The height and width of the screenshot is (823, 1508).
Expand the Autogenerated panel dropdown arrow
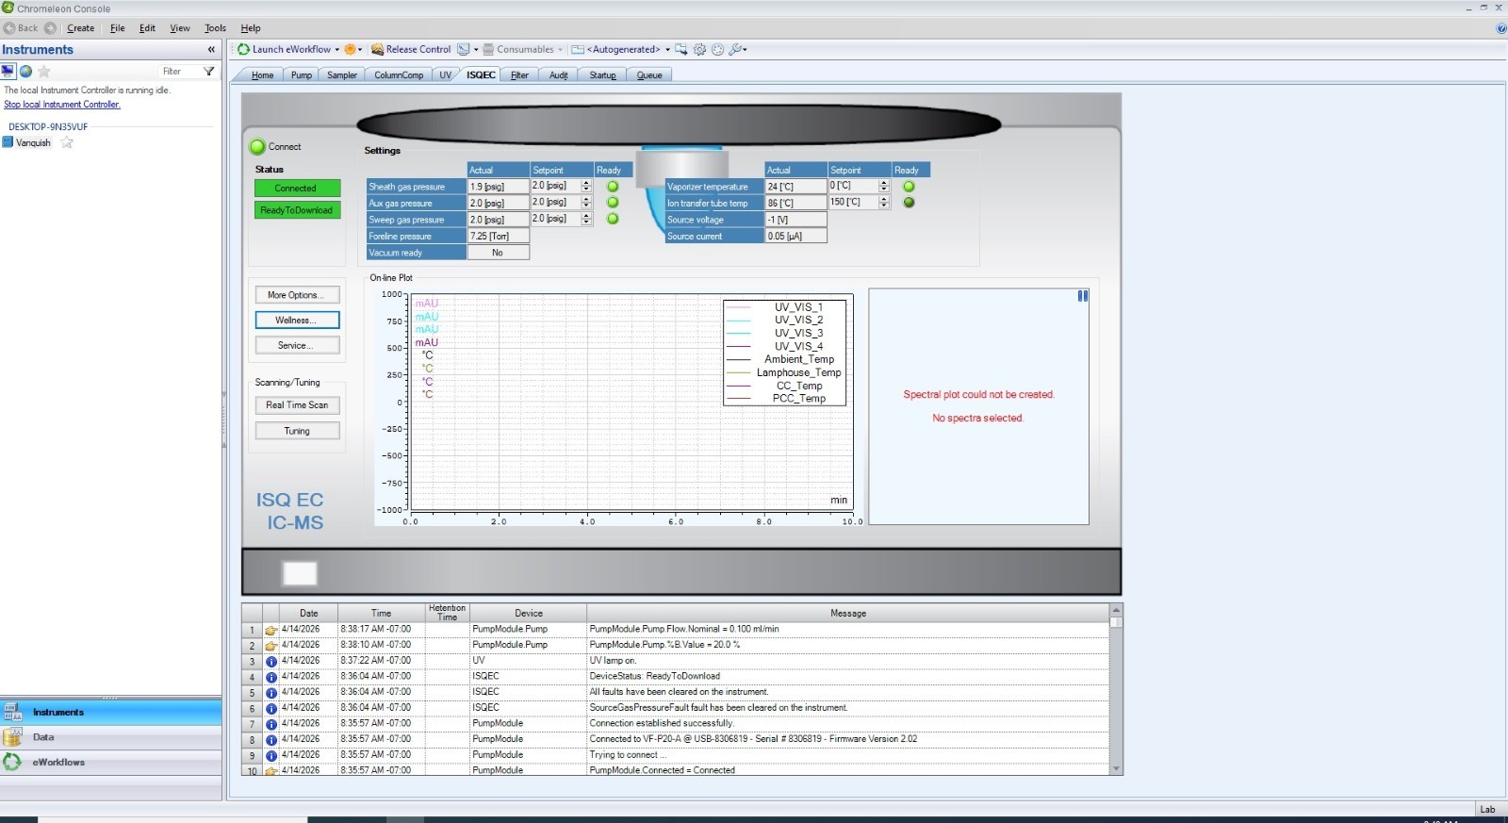tap(667, 50)
